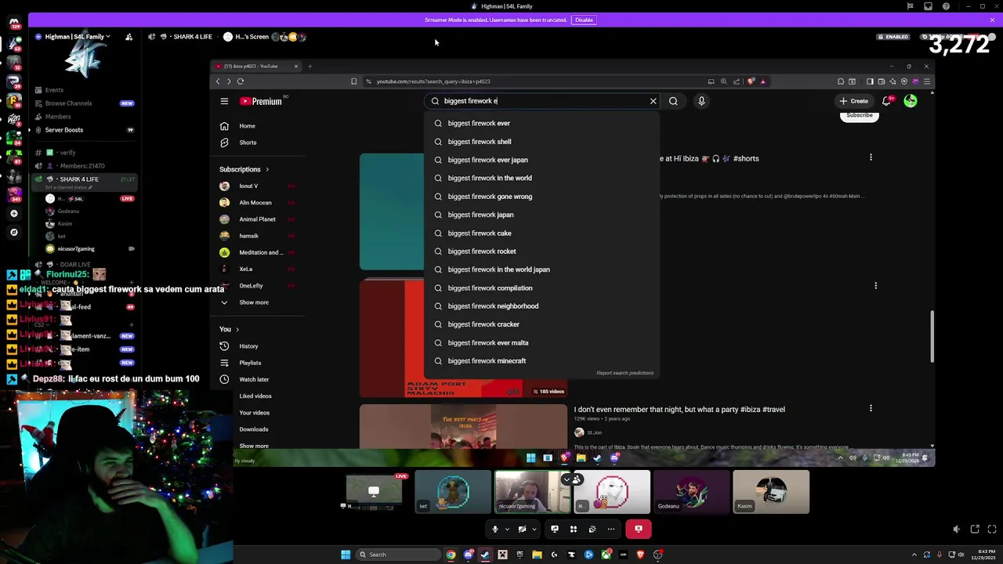The width and height of the screenshot is (1003, 564).
Task: Open Browse Channels in Discord
Action: 83,103
